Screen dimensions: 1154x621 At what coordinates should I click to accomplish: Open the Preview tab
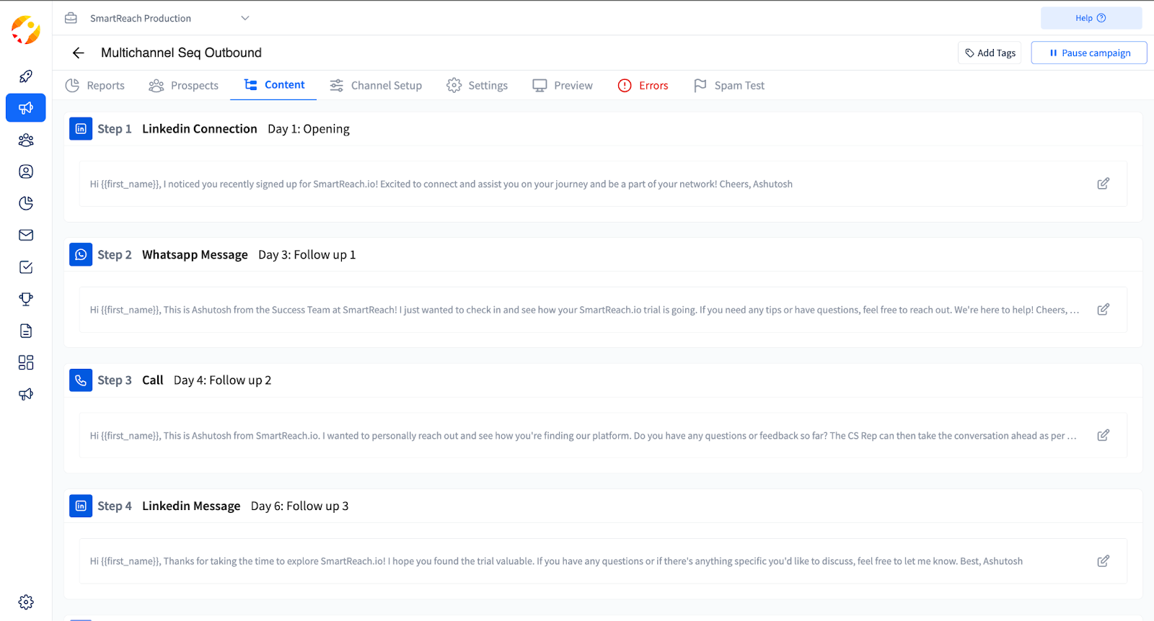[x=563, y=85]
